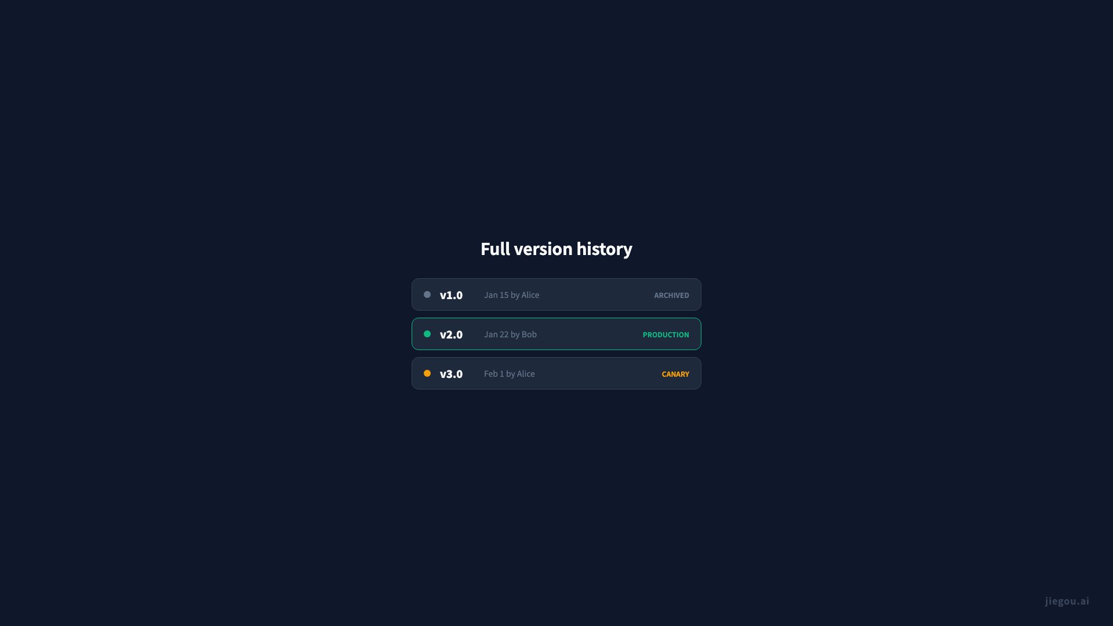
Task: Click empty middle area of highlighted production card
Action: coord(591,334)
